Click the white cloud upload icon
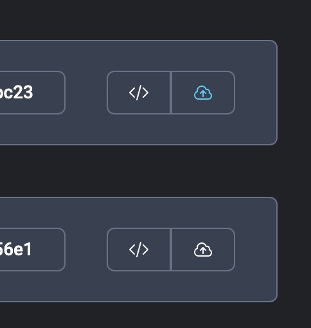 coord(203,250)
